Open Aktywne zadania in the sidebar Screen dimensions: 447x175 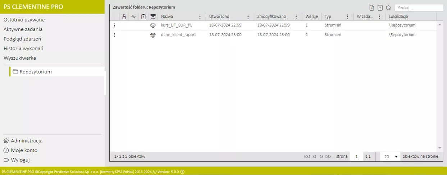(x=23, y=29)
